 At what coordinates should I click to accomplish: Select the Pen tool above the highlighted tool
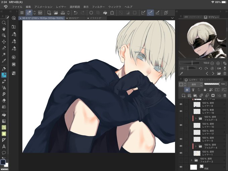4,69
